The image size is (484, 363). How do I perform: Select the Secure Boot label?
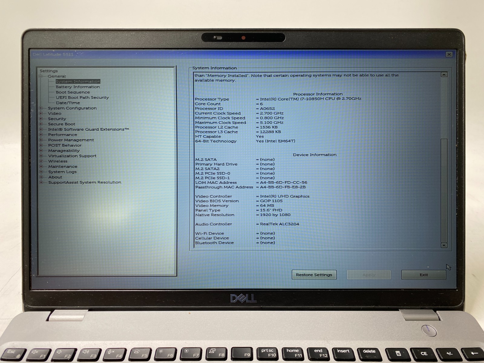tap(61, 124)
